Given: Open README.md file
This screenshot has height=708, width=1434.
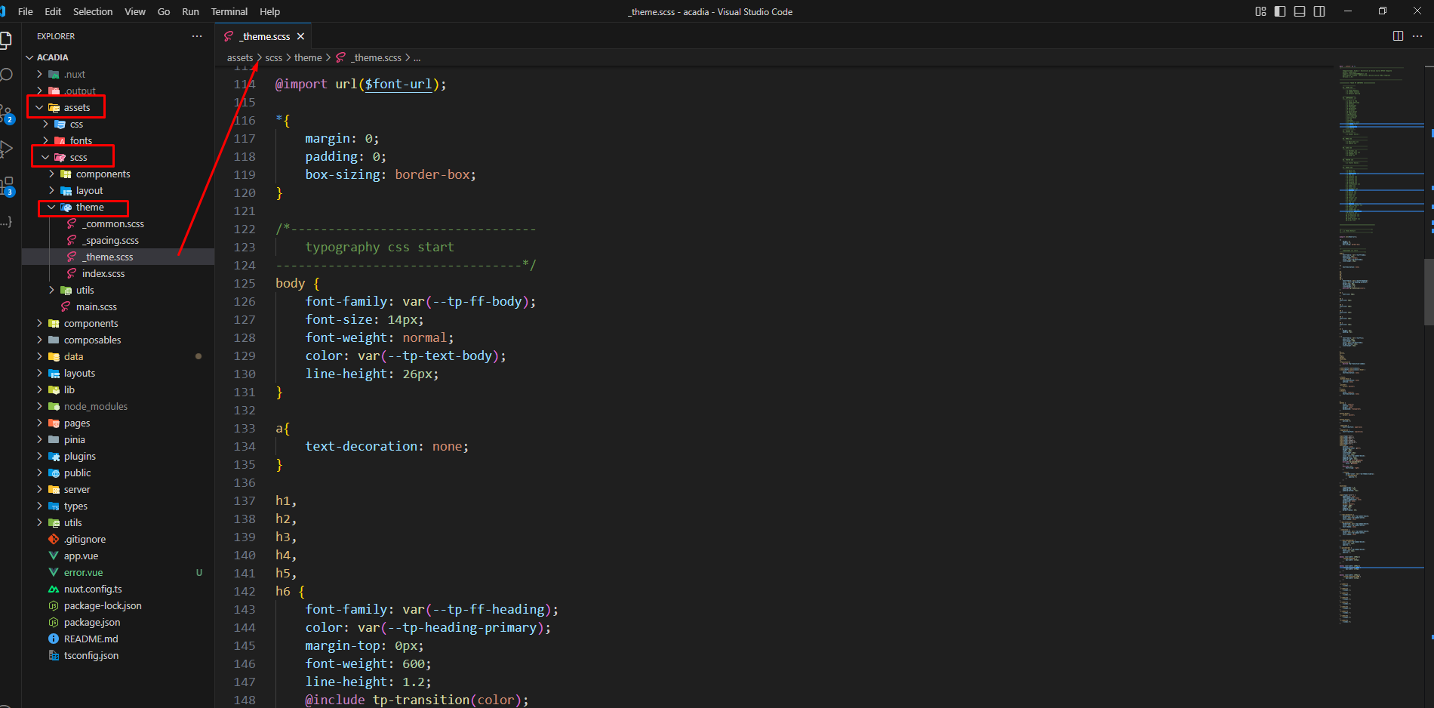Looking at the screenshot, I should [x=118, y=639].
